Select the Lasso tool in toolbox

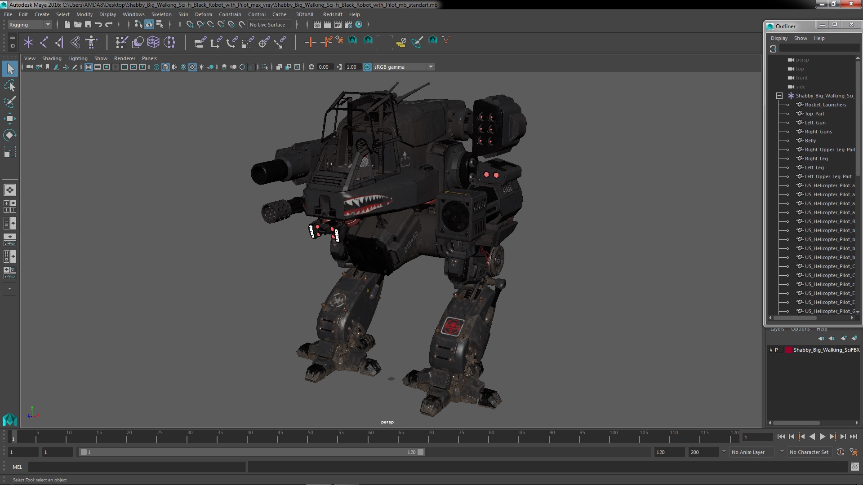coord(9,85)
